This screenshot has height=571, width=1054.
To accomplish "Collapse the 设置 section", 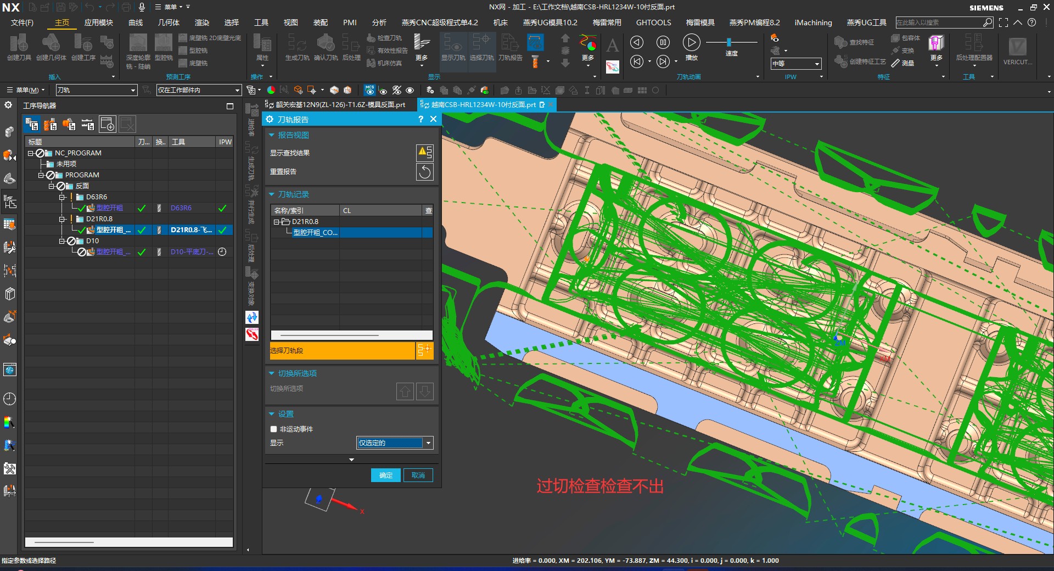I will [x=271, y=414].
